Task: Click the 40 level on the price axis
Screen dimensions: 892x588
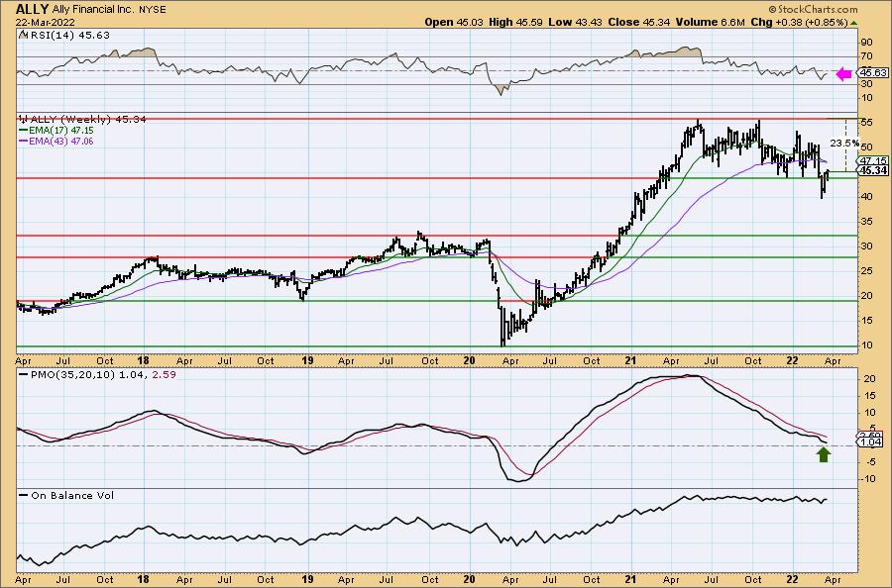Action: tap(866, 197)
